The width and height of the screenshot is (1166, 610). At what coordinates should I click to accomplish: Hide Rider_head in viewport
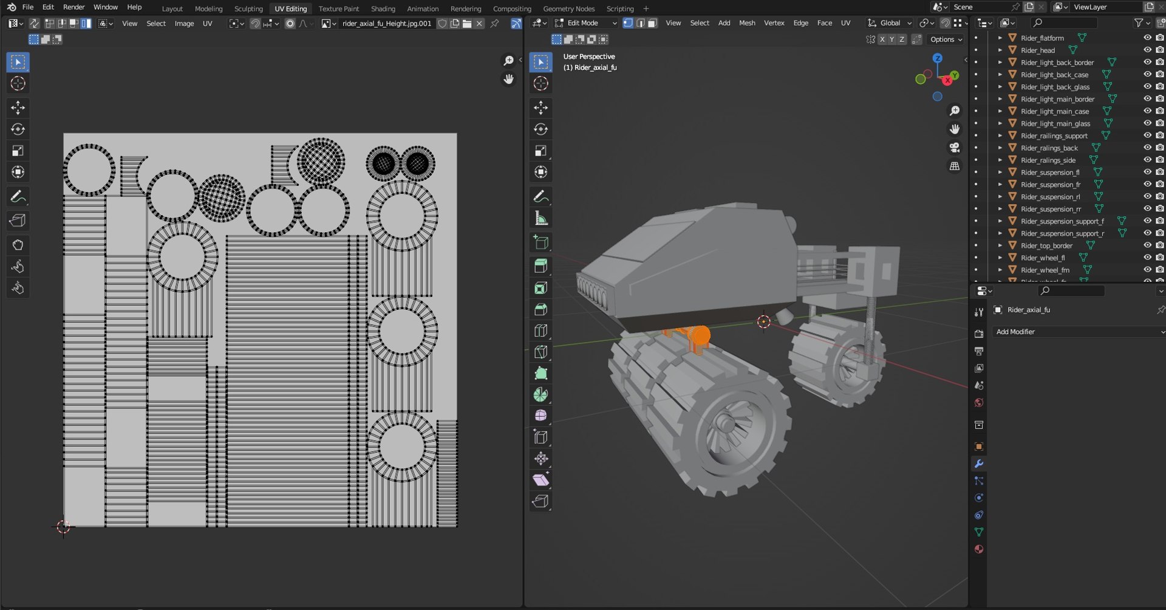pyautogui.click(x=1147, y=50)
